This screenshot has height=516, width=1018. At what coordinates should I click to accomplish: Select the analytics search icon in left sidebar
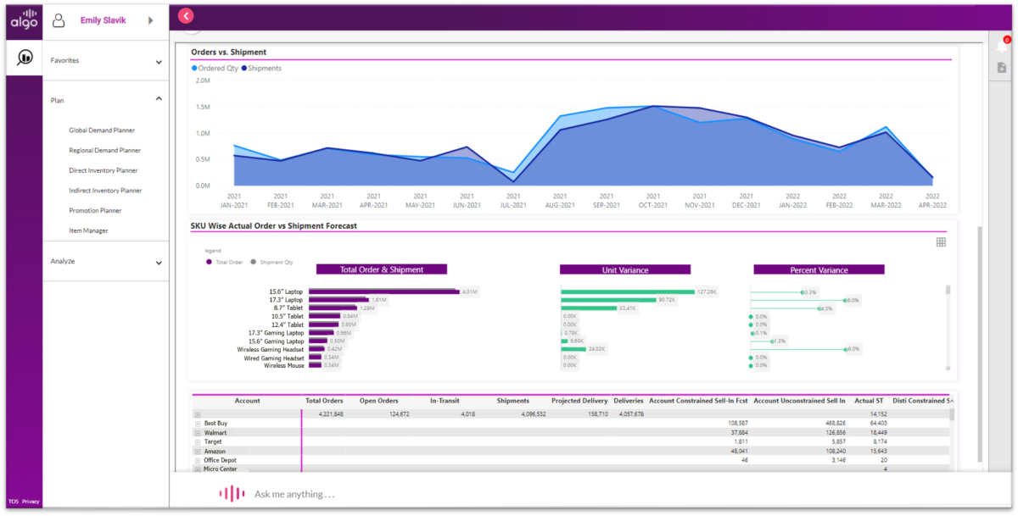coord(23,57)
